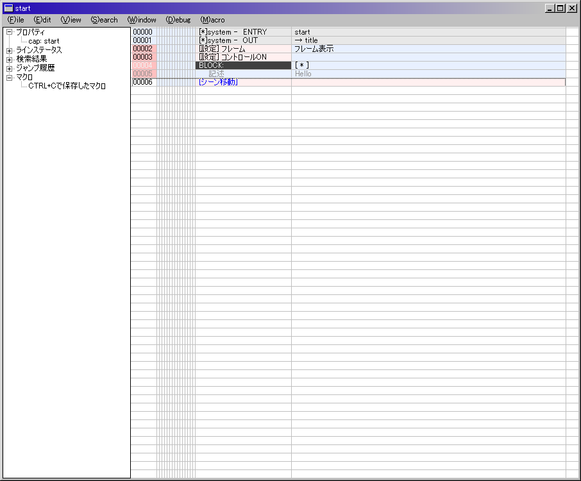
Task: Collapse the プロパティ tree node
Action: [9, 32]
